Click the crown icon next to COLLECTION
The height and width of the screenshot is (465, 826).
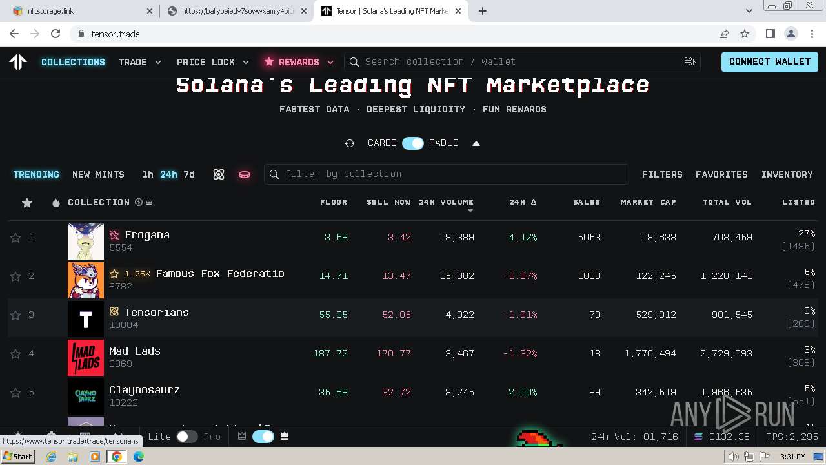tap(149, 202)
